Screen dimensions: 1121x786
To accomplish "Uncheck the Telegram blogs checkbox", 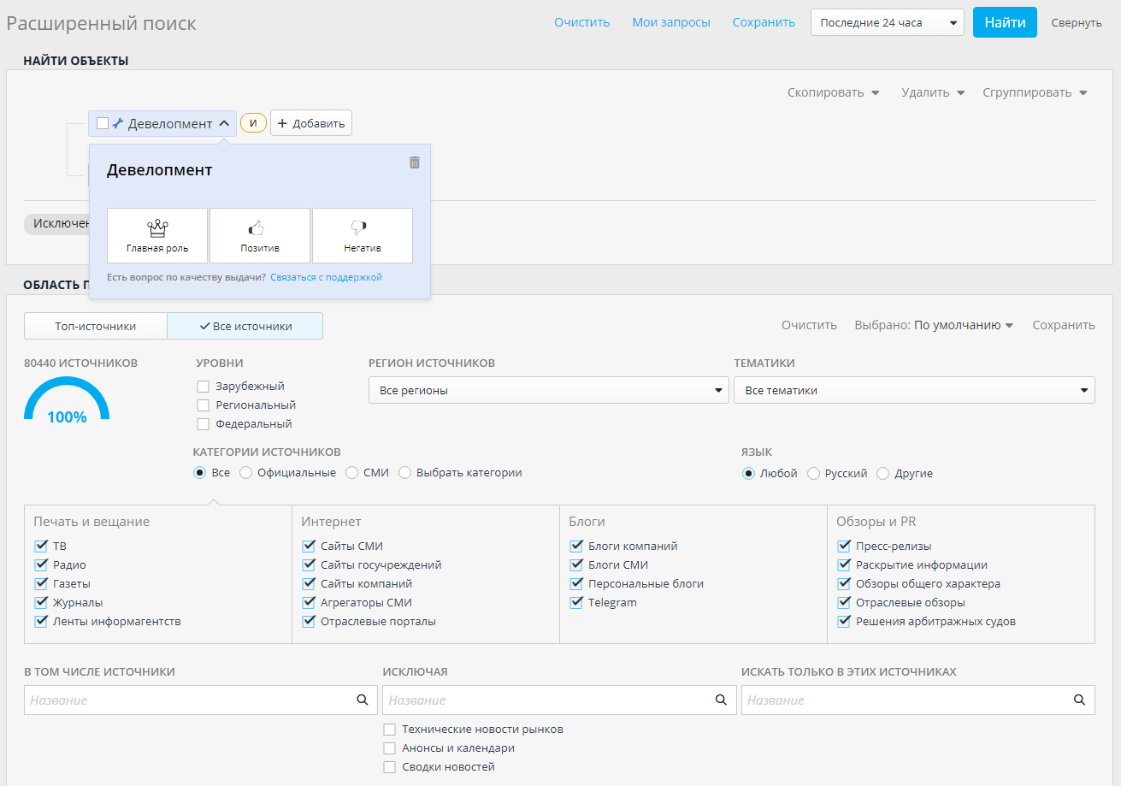I will tap(576, 603).
